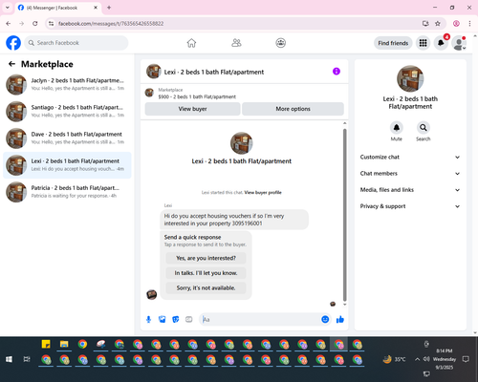The image size is (478, 382).
Task: Open Windows Start menu
Action: point(9,359)
